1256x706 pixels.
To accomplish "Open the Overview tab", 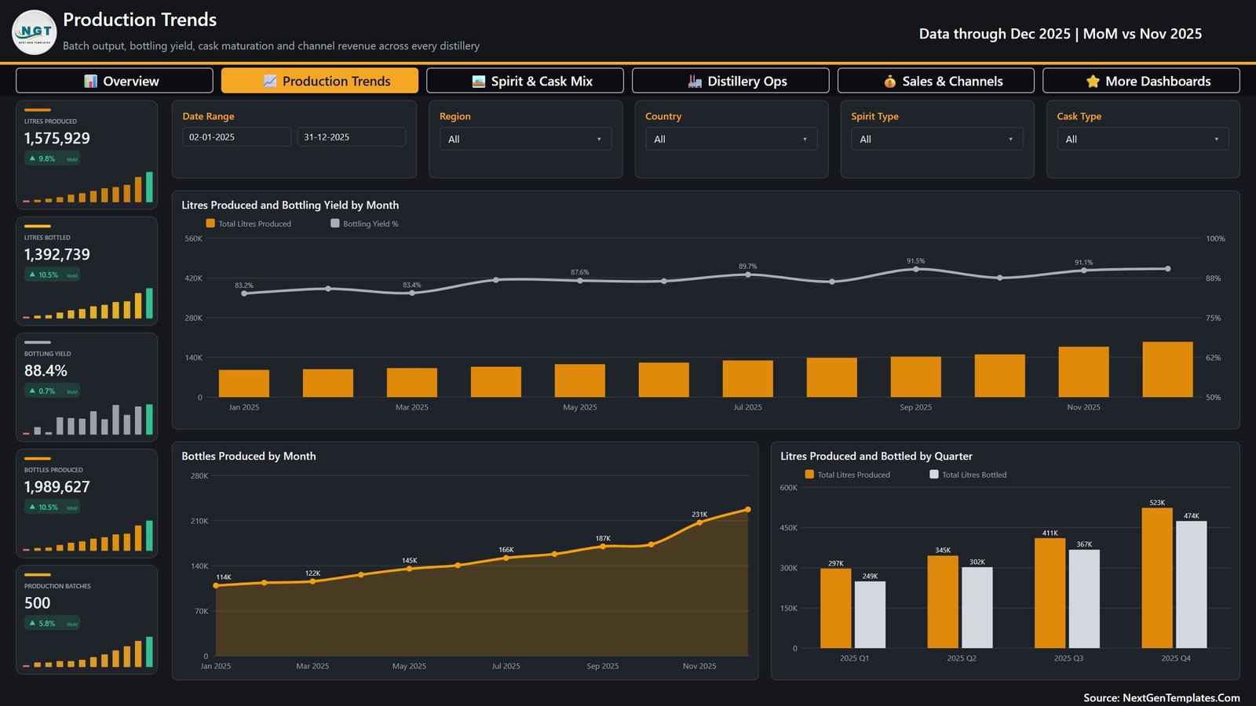I will tap(115, 81).
